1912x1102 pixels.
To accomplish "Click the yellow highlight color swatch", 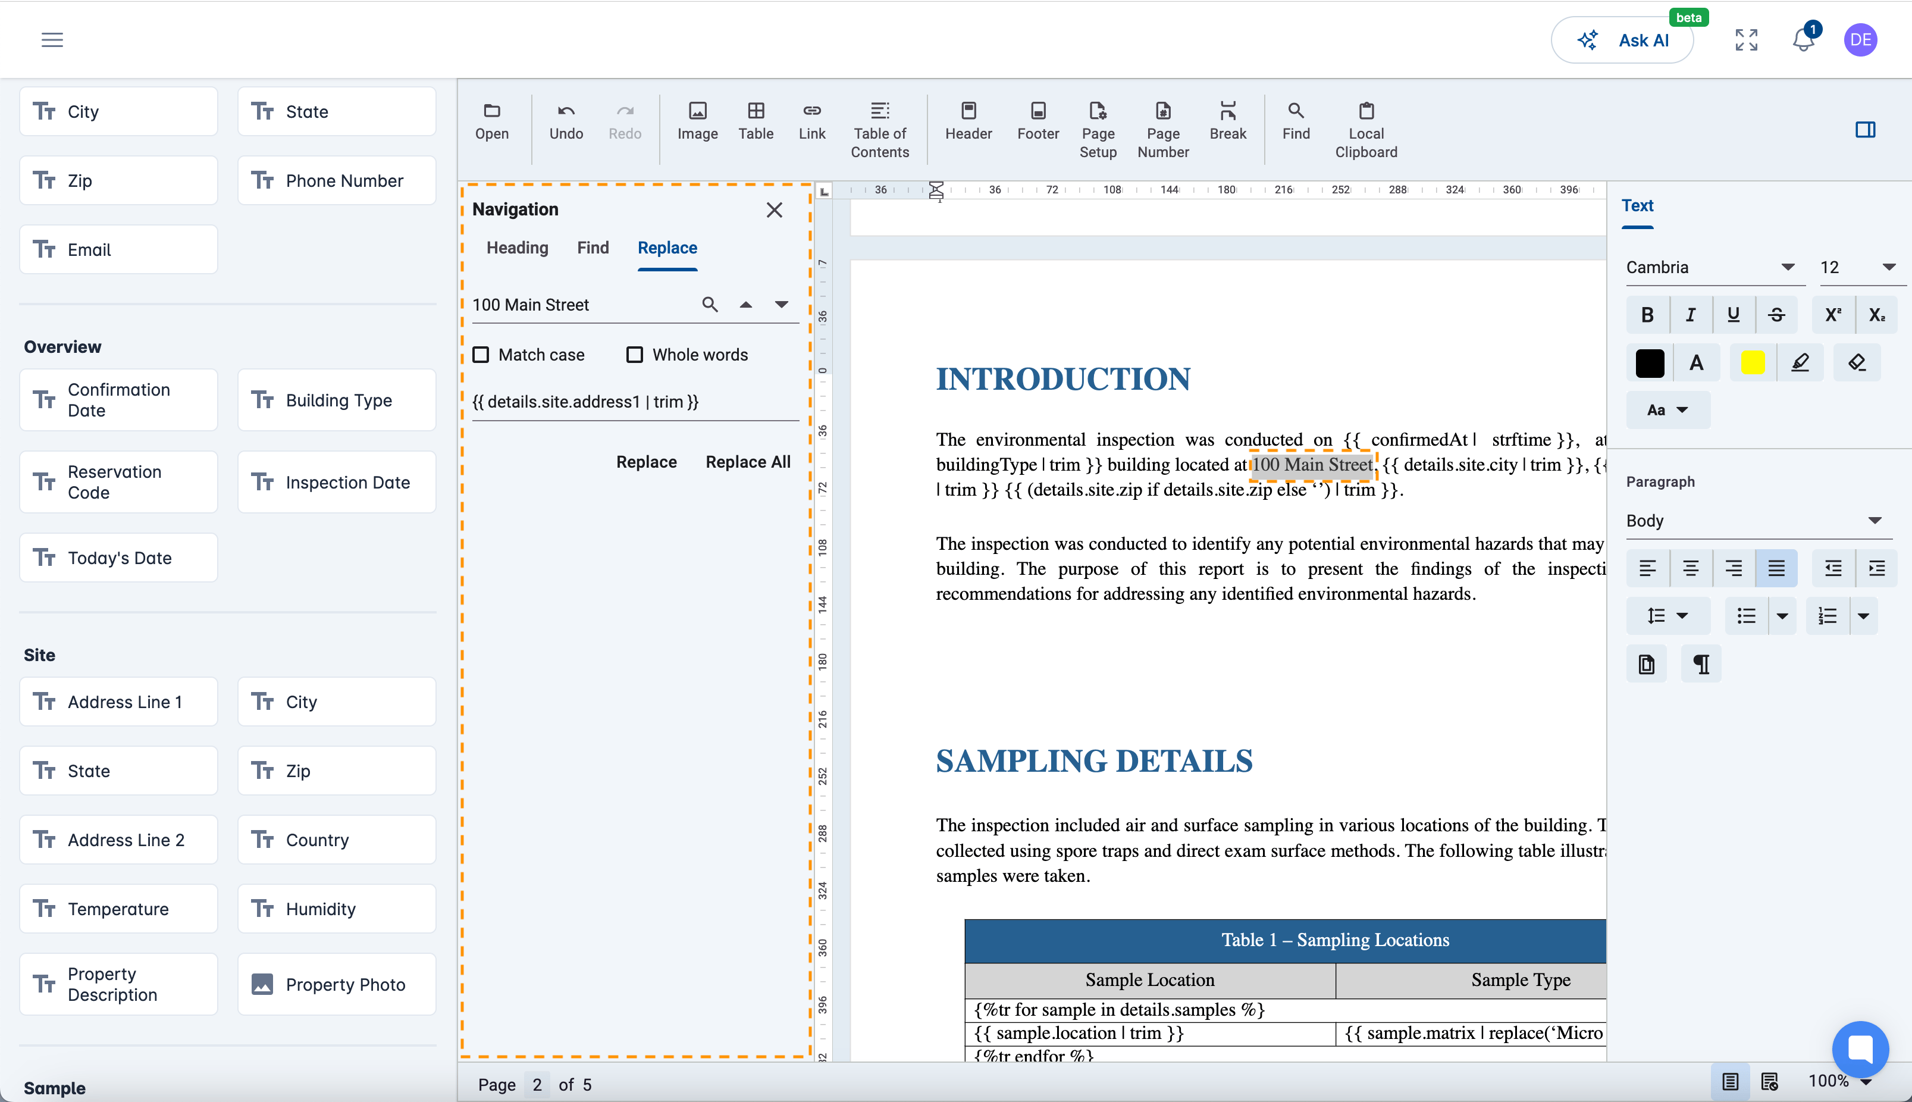I will [1753, 364].
